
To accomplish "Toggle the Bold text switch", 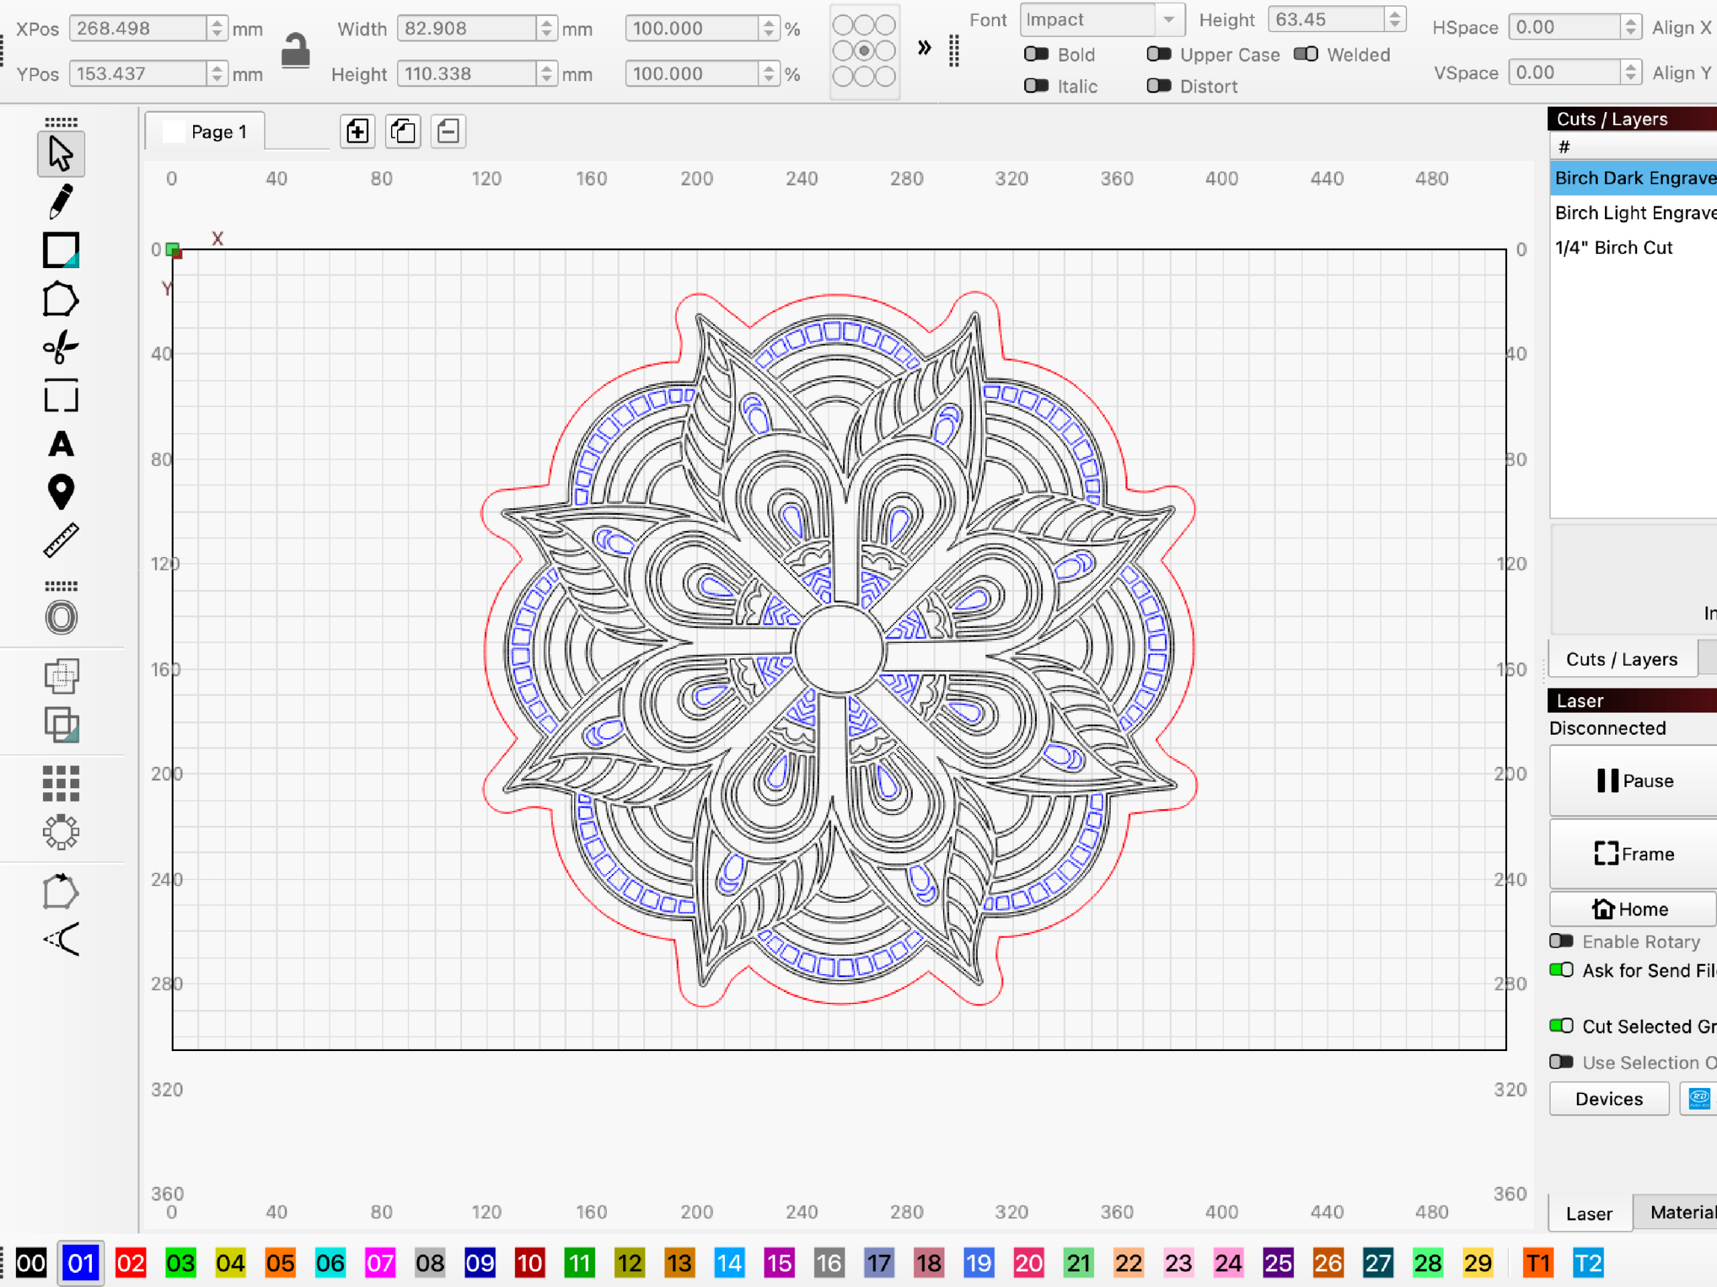I will point(1036,54).
